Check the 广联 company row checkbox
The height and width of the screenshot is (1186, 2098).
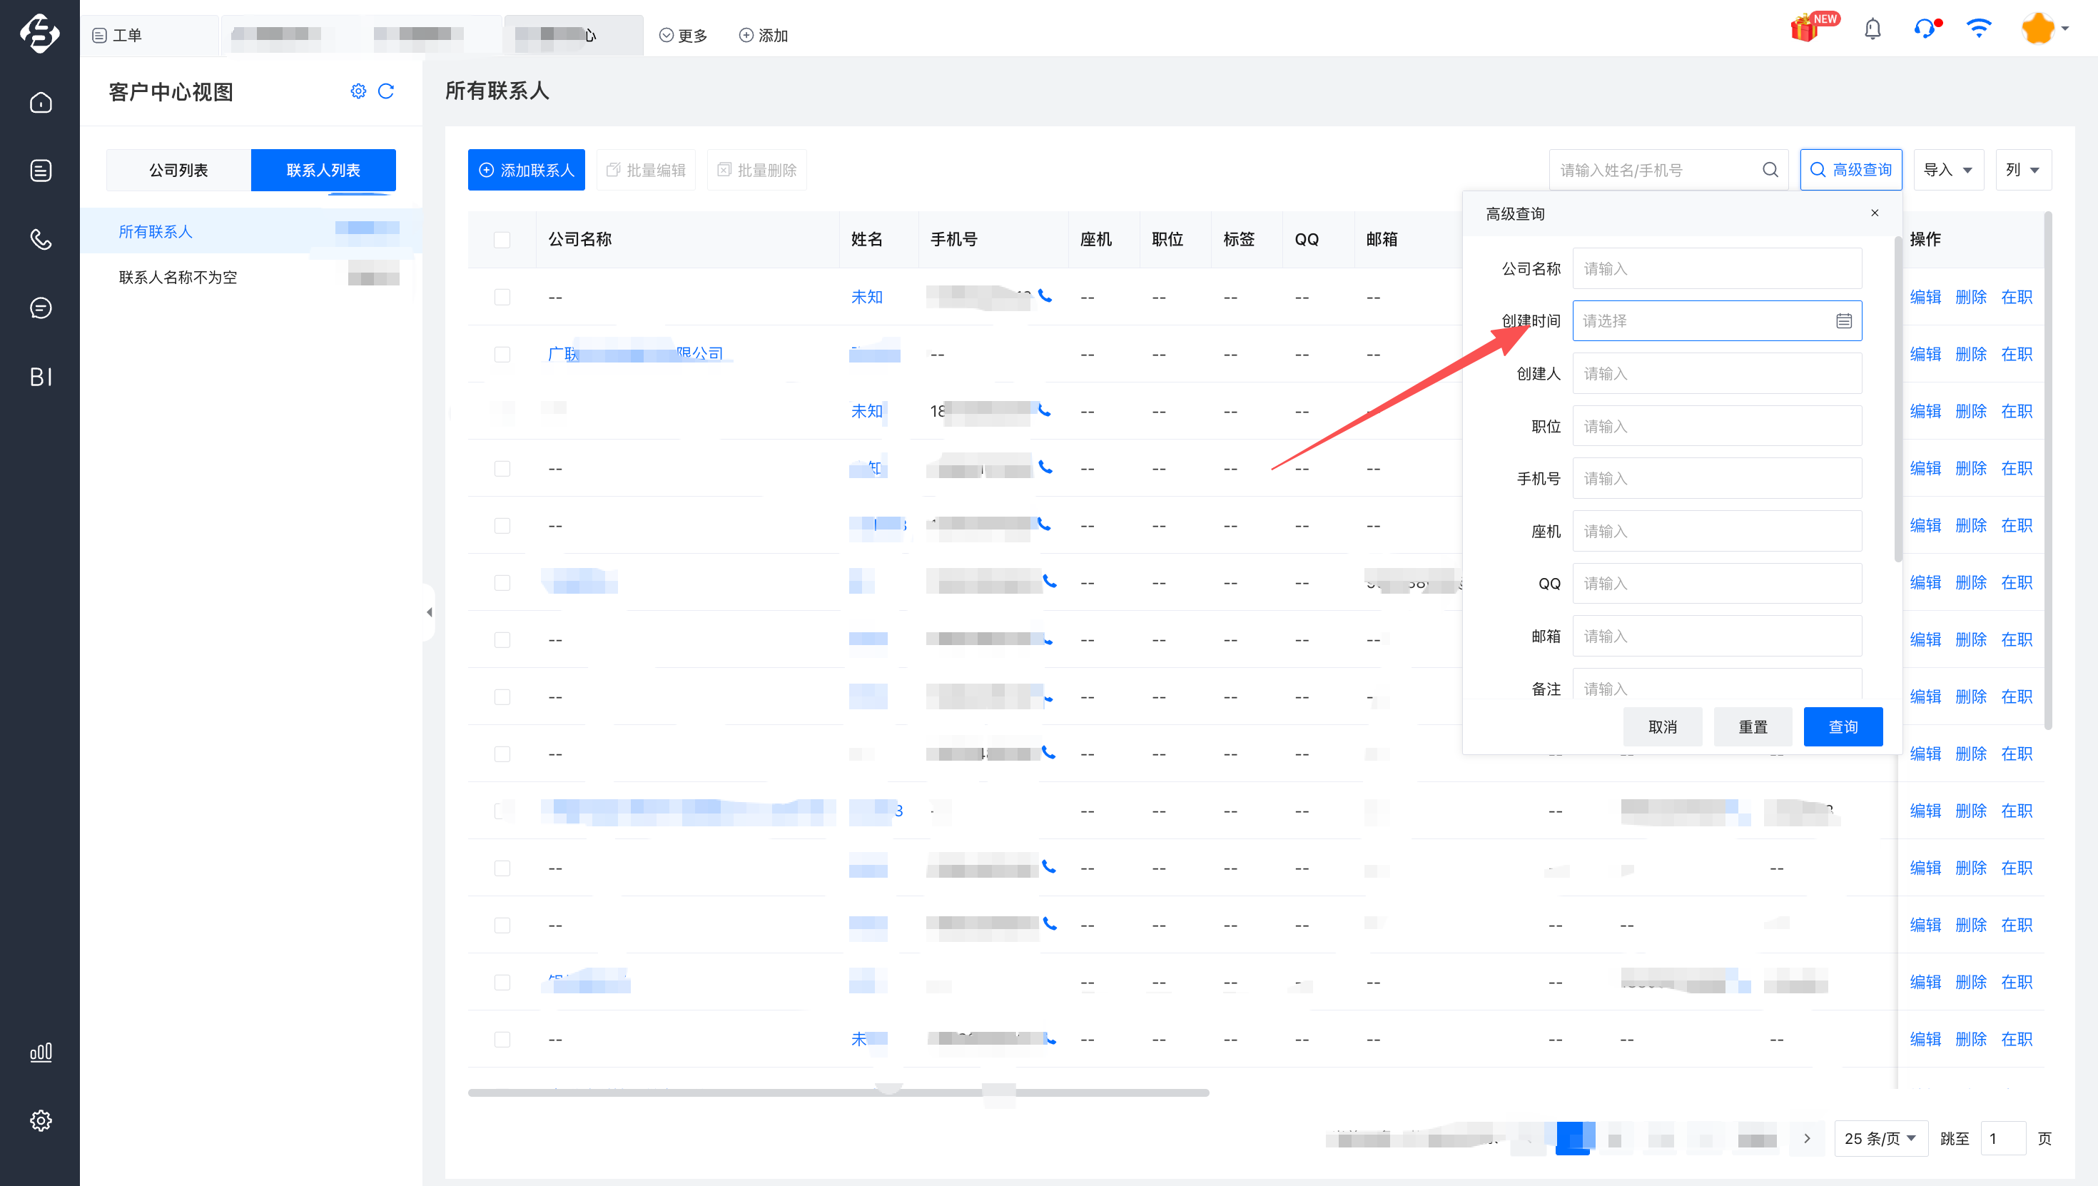click(502, 355)
